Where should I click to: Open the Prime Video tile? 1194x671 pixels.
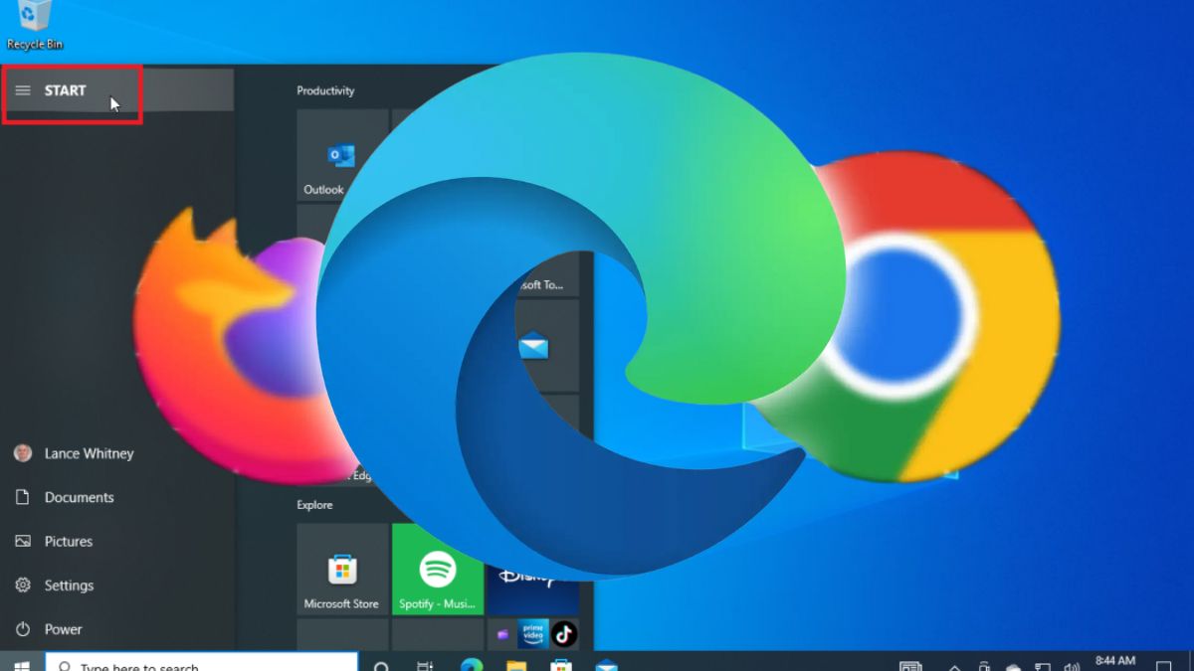pos(531,634)
